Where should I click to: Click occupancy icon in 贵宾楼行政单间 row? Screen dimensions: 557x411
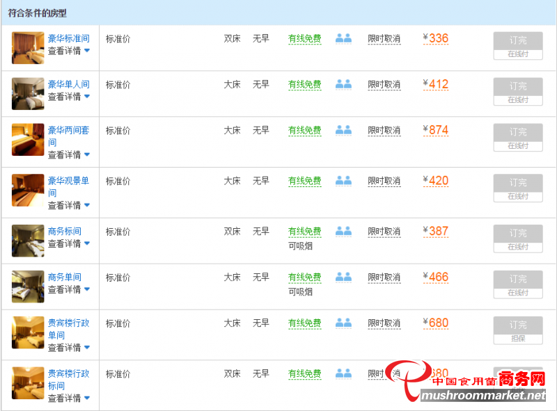(343, 323)
